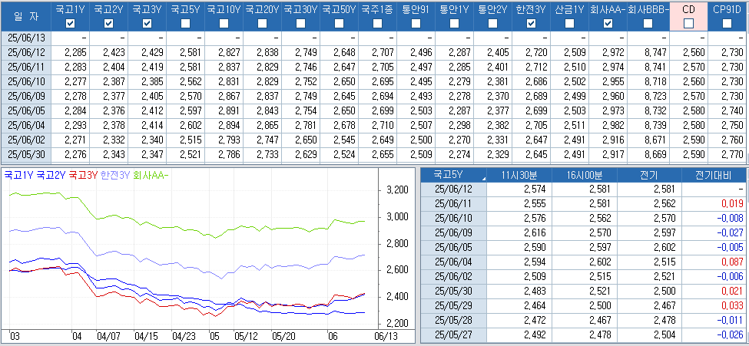
Task: Turn off the 한전3Y checkbox
Action: pyautogui.click(x=532, y=24)
